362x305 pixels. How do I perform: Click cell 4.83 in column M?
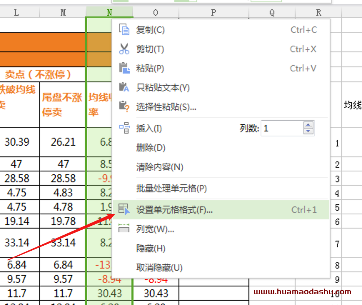coord(62,192)
